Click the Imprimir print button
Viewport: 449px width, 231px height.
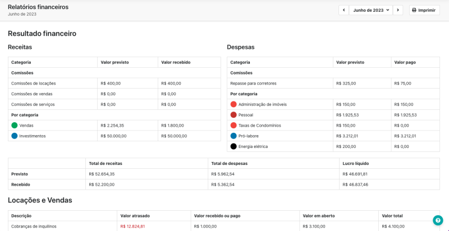(x=424, y=10)
